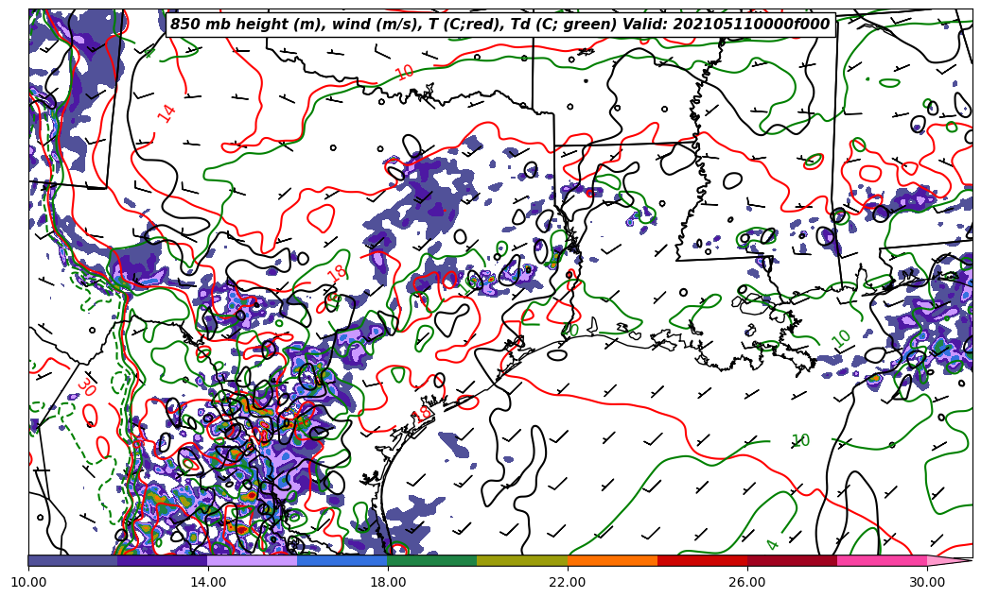The width and height of the screenshot is (981, 598).
Task: Select the dark crimson 26–28 colorbar segment
Action: coord(792,560)
